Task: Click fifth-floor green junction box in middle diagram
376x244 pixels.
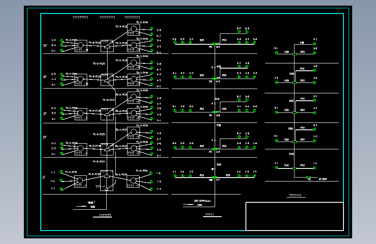Action: pyautogui.click(x=215, y=44)
